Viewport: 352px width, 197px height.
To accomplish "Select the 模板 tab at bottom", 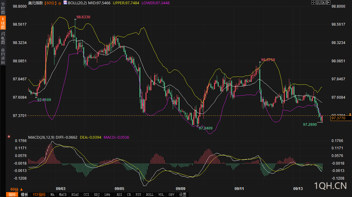I will point(24,195).
